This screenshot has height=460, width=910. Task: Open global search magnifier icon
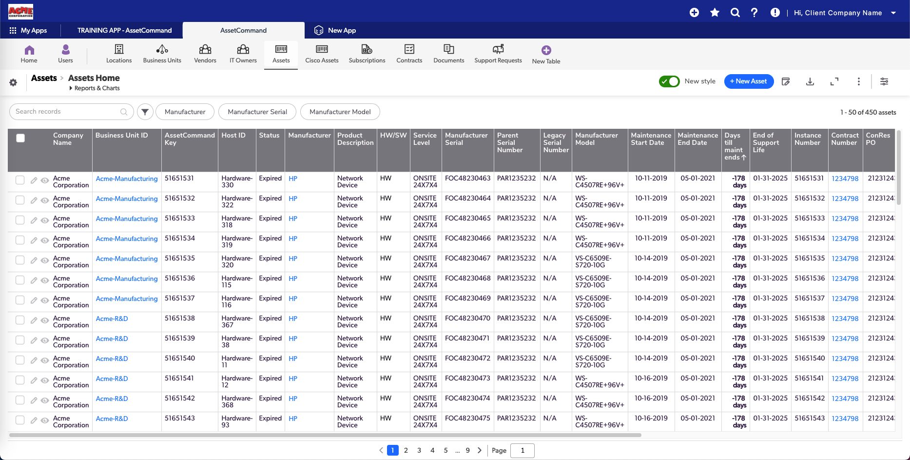[735, 13]
